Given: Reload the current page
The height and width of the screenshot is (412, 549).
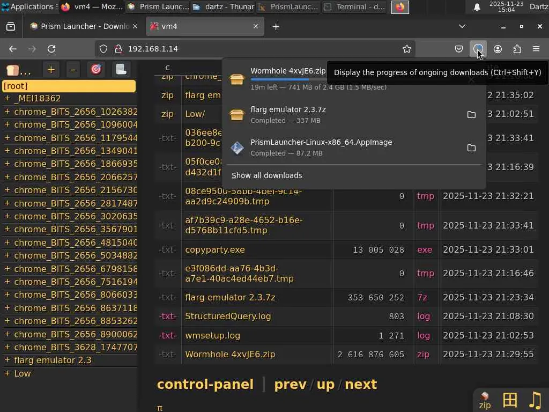Looking at the screenshot, I should click(51, 49).
